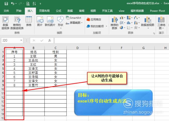Click the formula bar cancel X icon
169x121 pixels.
[x=34, y=41]
